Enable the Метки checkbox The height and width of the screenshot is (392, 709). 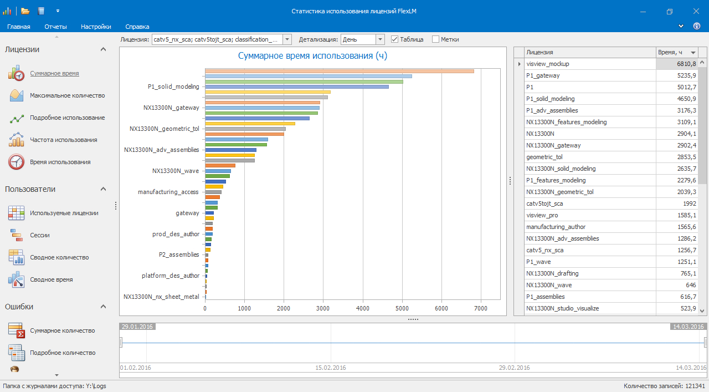click(435, 39)
